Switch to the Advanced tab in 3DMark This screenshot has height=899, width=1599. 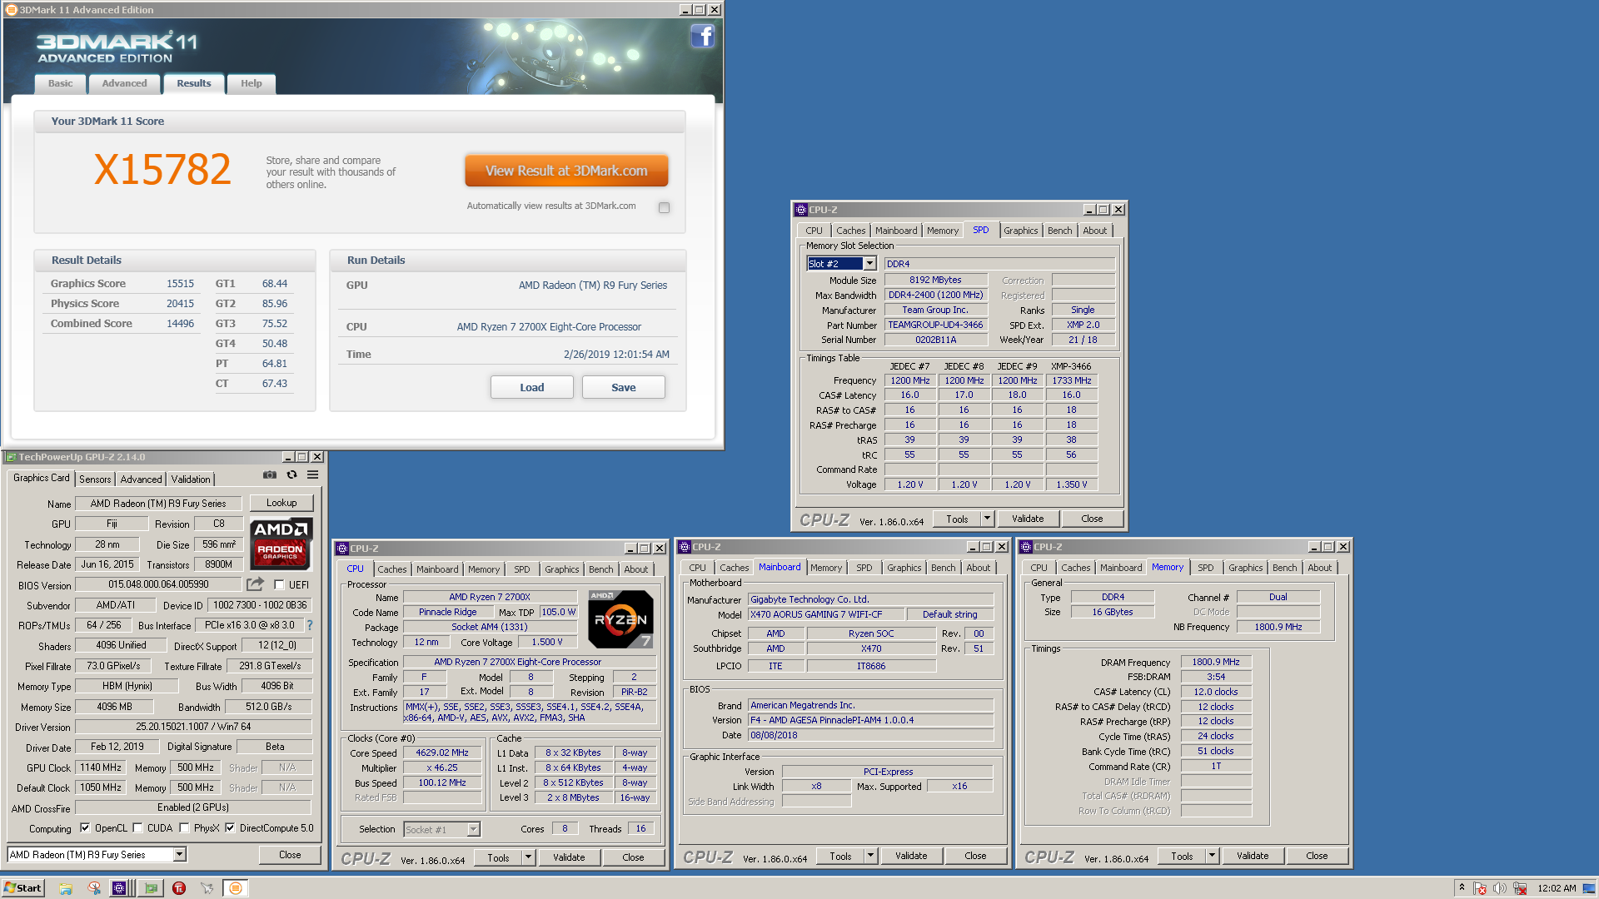124,83
